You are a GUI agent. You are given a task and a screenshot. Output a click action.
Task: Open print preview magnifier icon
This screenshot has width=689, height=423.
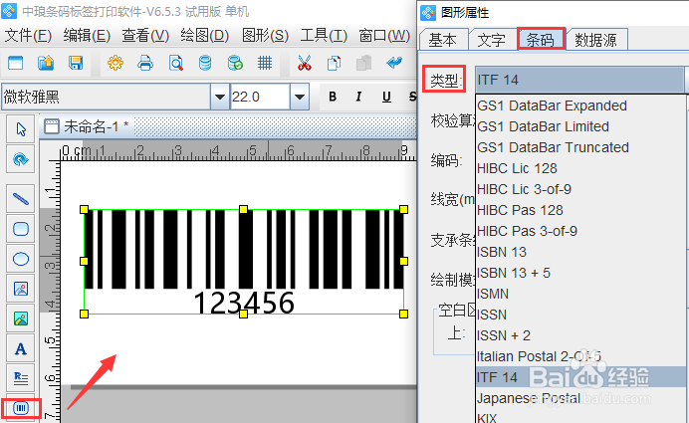(176, 63)
